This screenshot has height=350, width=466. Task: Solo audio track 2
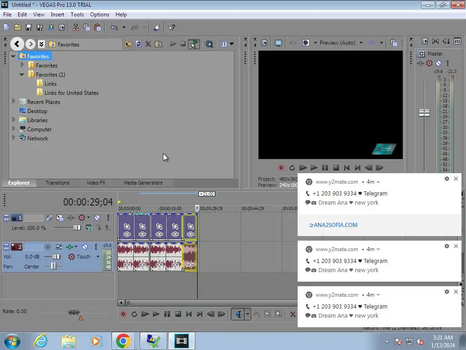[96, 247]
